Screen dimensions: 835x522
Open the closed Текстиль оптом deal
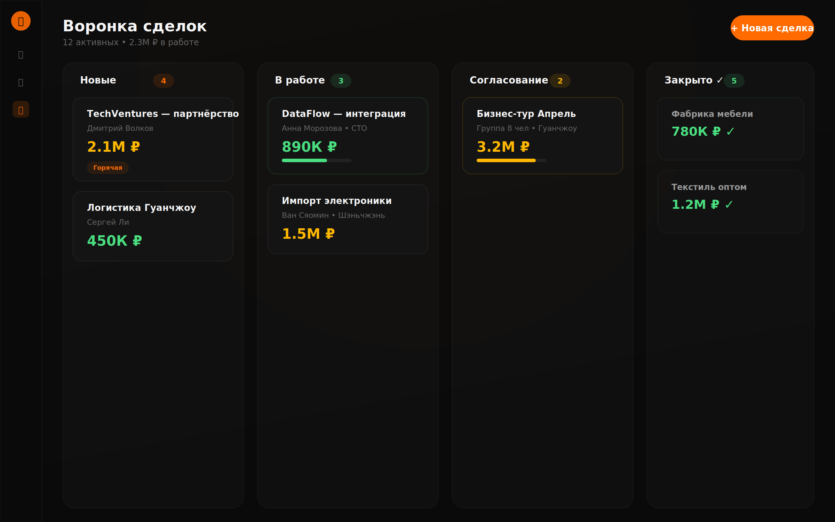[x=731, y=202]
